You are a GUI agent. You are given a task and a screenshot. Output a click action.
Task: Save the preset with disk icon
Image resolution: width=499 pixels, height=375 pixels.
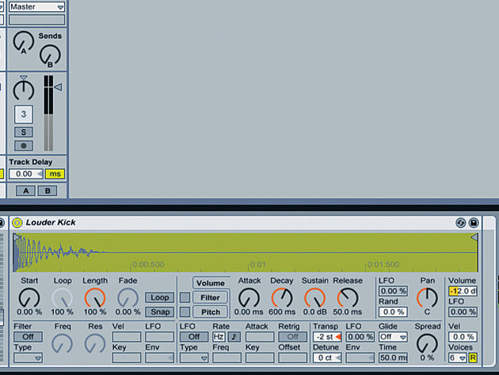[x=474, y=223]
